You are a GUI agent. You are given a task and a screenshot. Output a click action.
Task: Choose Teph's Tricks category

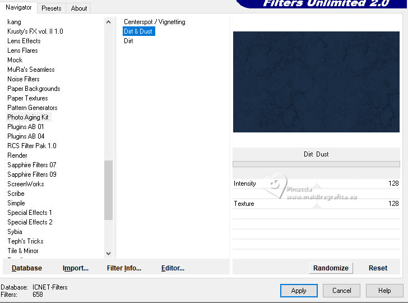[25, 241]
